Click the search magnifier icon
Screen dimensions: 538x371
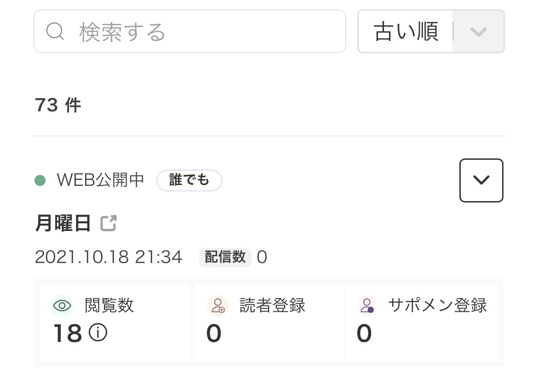point(55,32)
